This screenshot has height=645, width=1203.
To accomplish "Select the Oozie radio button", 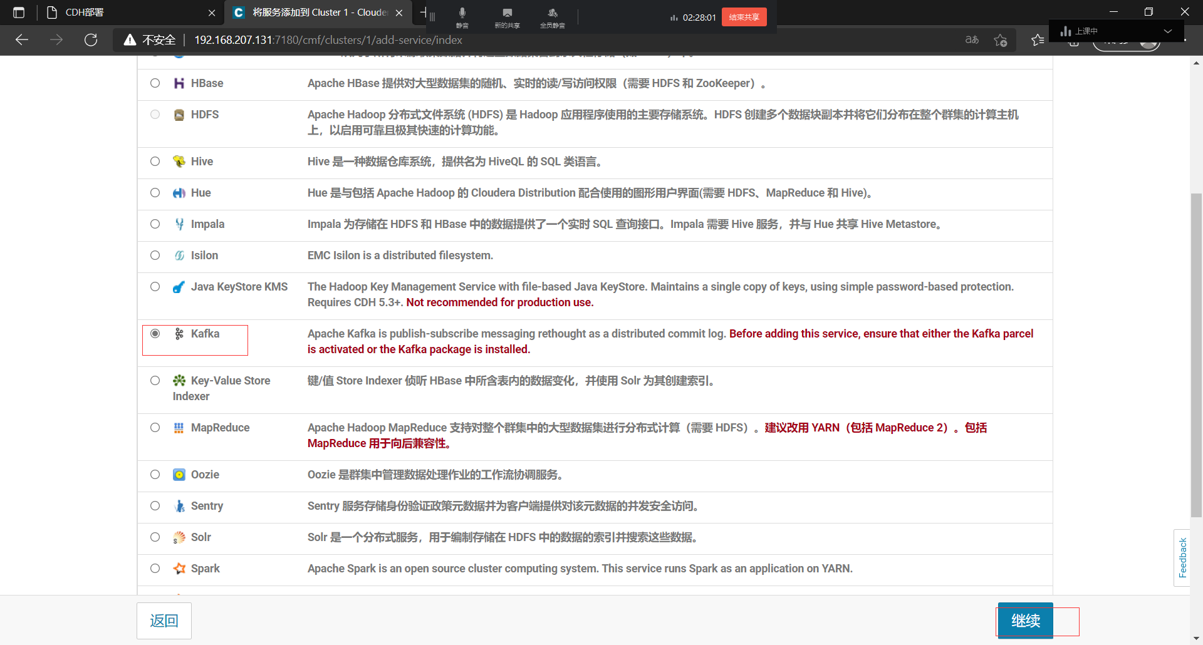I will 155,475.
